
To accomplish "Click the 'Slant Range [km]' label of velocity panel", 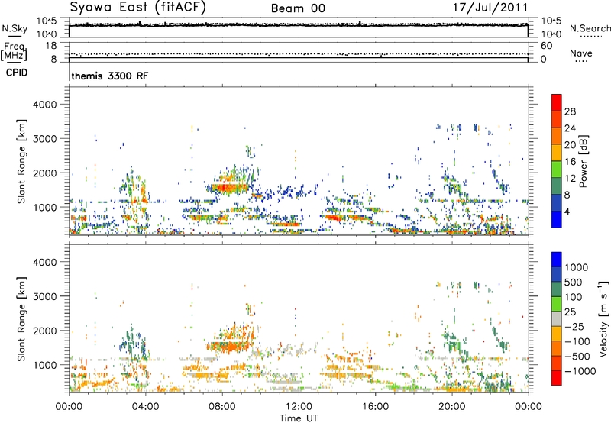I will (21, 318).
